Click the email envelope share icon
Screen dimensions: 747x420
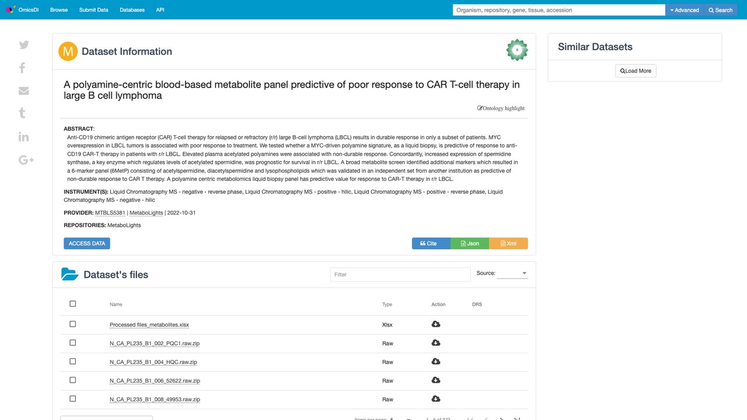(24, 90)
